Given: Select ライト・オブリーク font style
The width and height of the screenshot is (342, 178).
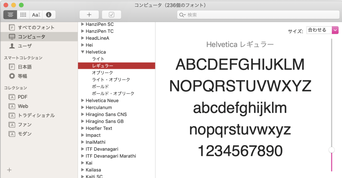Looking at the screenshot, I should (x=111, y=80).
